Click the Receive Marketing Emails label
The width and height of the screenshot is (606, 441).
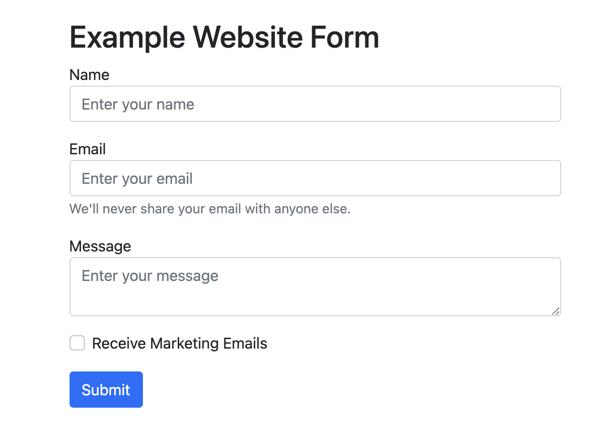(180, 343)
